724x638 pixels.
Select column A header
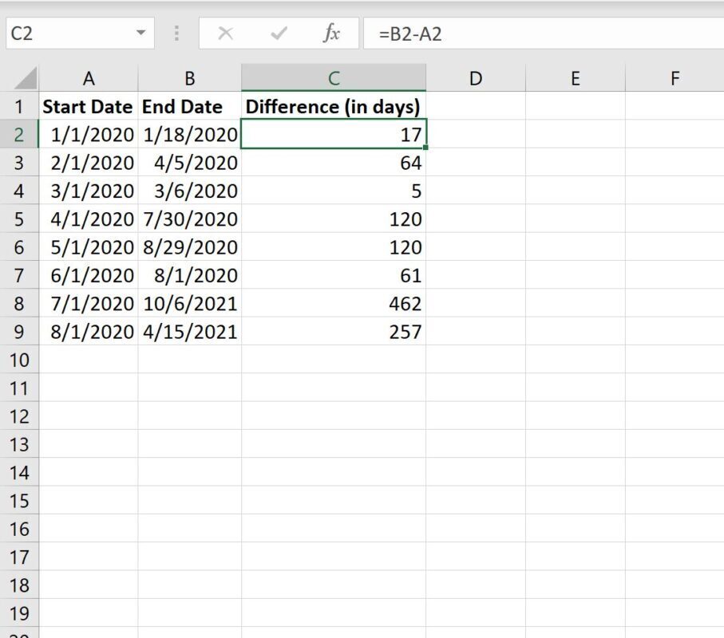click(x=89, y=78)
